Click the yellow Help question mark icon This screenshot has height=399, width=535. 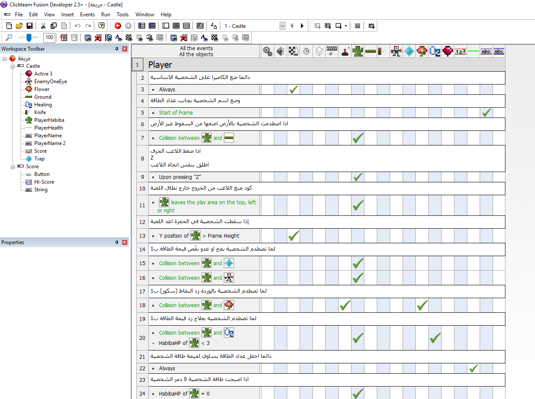(x=102, y=26)
